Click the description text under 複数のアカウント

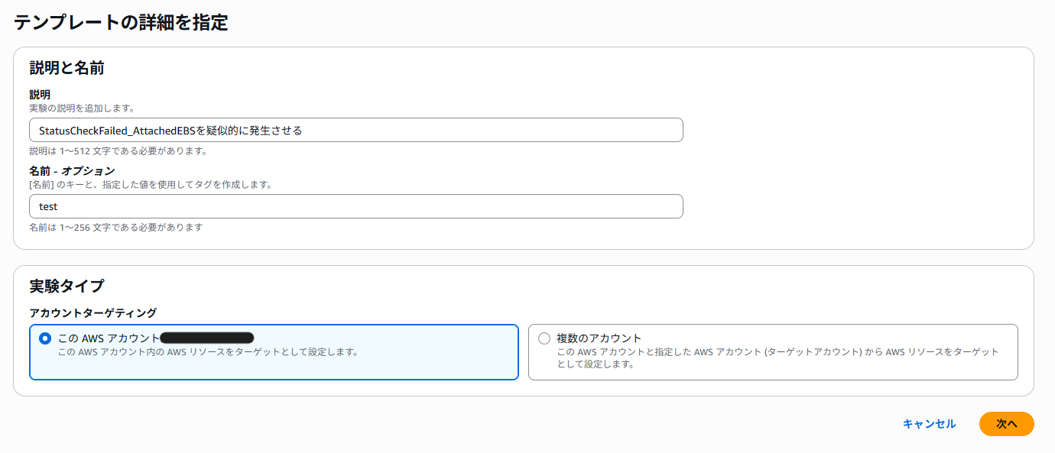click(777, 358)
